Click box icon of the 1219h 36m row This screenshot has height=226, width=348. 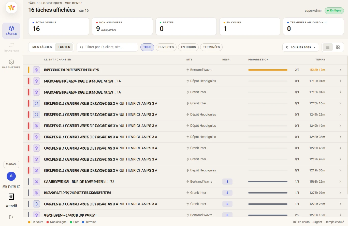coord(36,170)
